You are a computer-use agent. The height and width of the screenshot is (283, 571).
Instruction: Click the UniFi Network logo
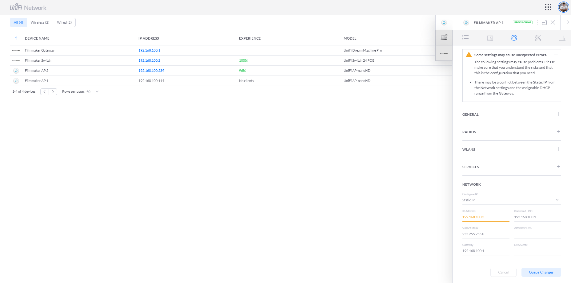click(28, 7)
